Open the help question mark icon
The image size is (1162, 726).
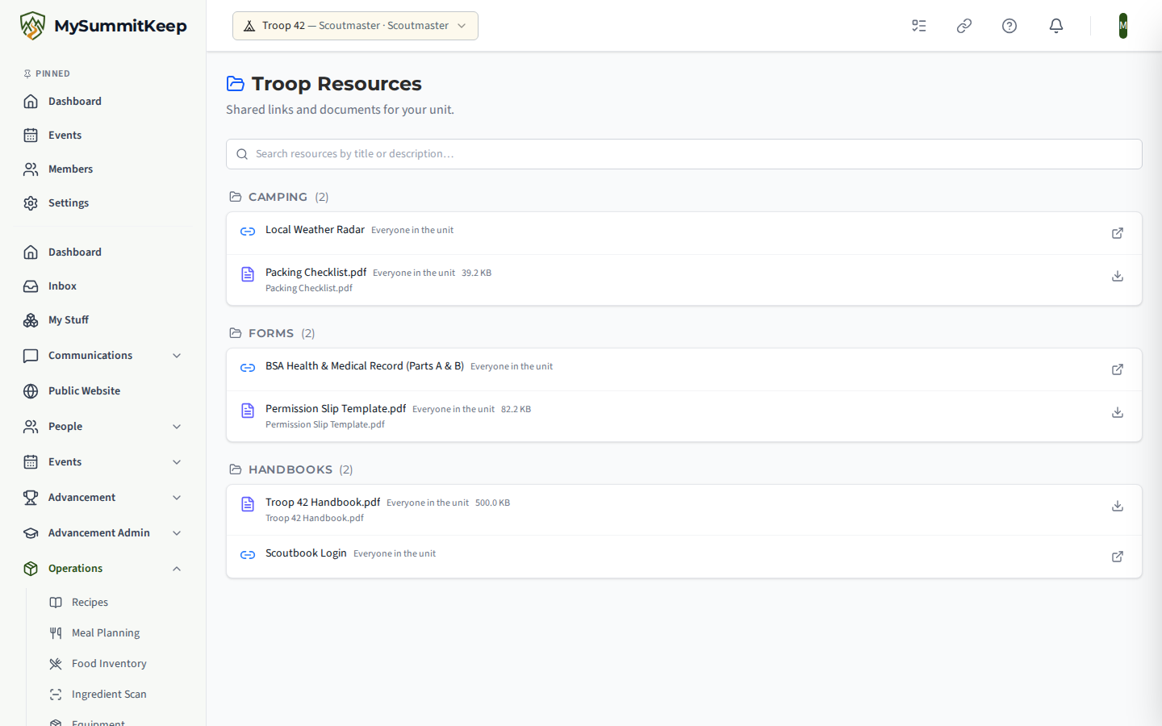pyautogui.click(x=1009, y=26)
